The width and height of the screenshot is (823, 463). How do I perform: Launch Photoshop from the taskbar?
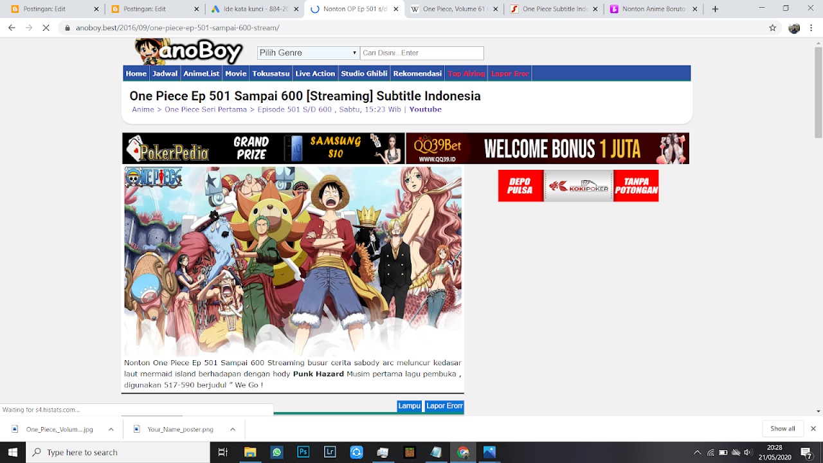click(303, 452)
